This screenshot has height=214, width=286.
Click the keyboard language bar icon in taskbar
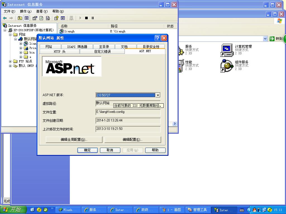pos(242,210)
